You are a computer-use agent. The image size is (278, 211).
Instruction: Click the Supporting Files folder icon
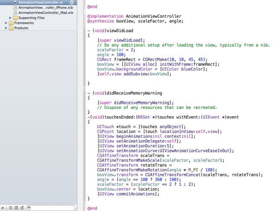[x=15, y=18]
